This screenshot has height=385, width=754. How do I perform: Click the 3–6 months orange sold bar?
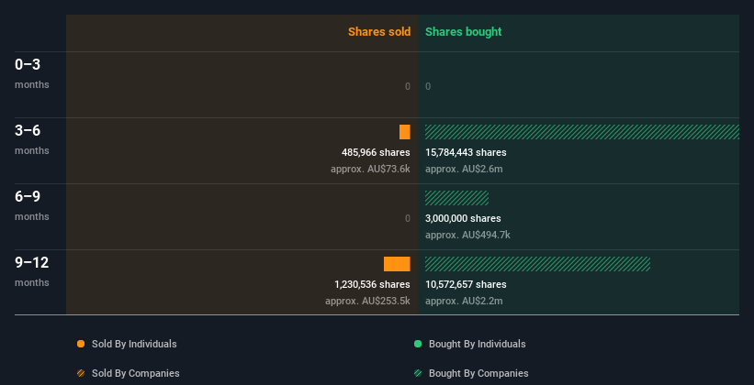click(x=405, y=132)
